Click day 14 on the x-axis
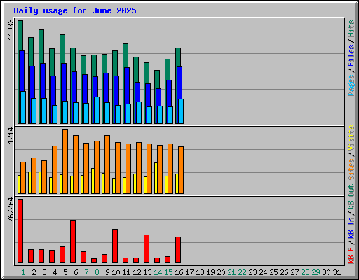This screenshot has width=359, height=280. click(x=158, y=272)
